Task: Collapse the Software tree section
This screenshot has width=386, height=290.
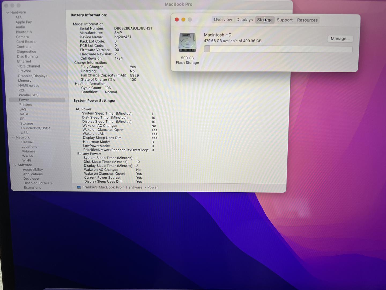Action: [x=15, y=165]
